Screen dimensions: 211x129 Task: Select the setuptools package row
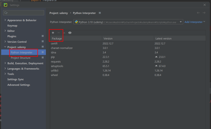click(x=128, y=66)
